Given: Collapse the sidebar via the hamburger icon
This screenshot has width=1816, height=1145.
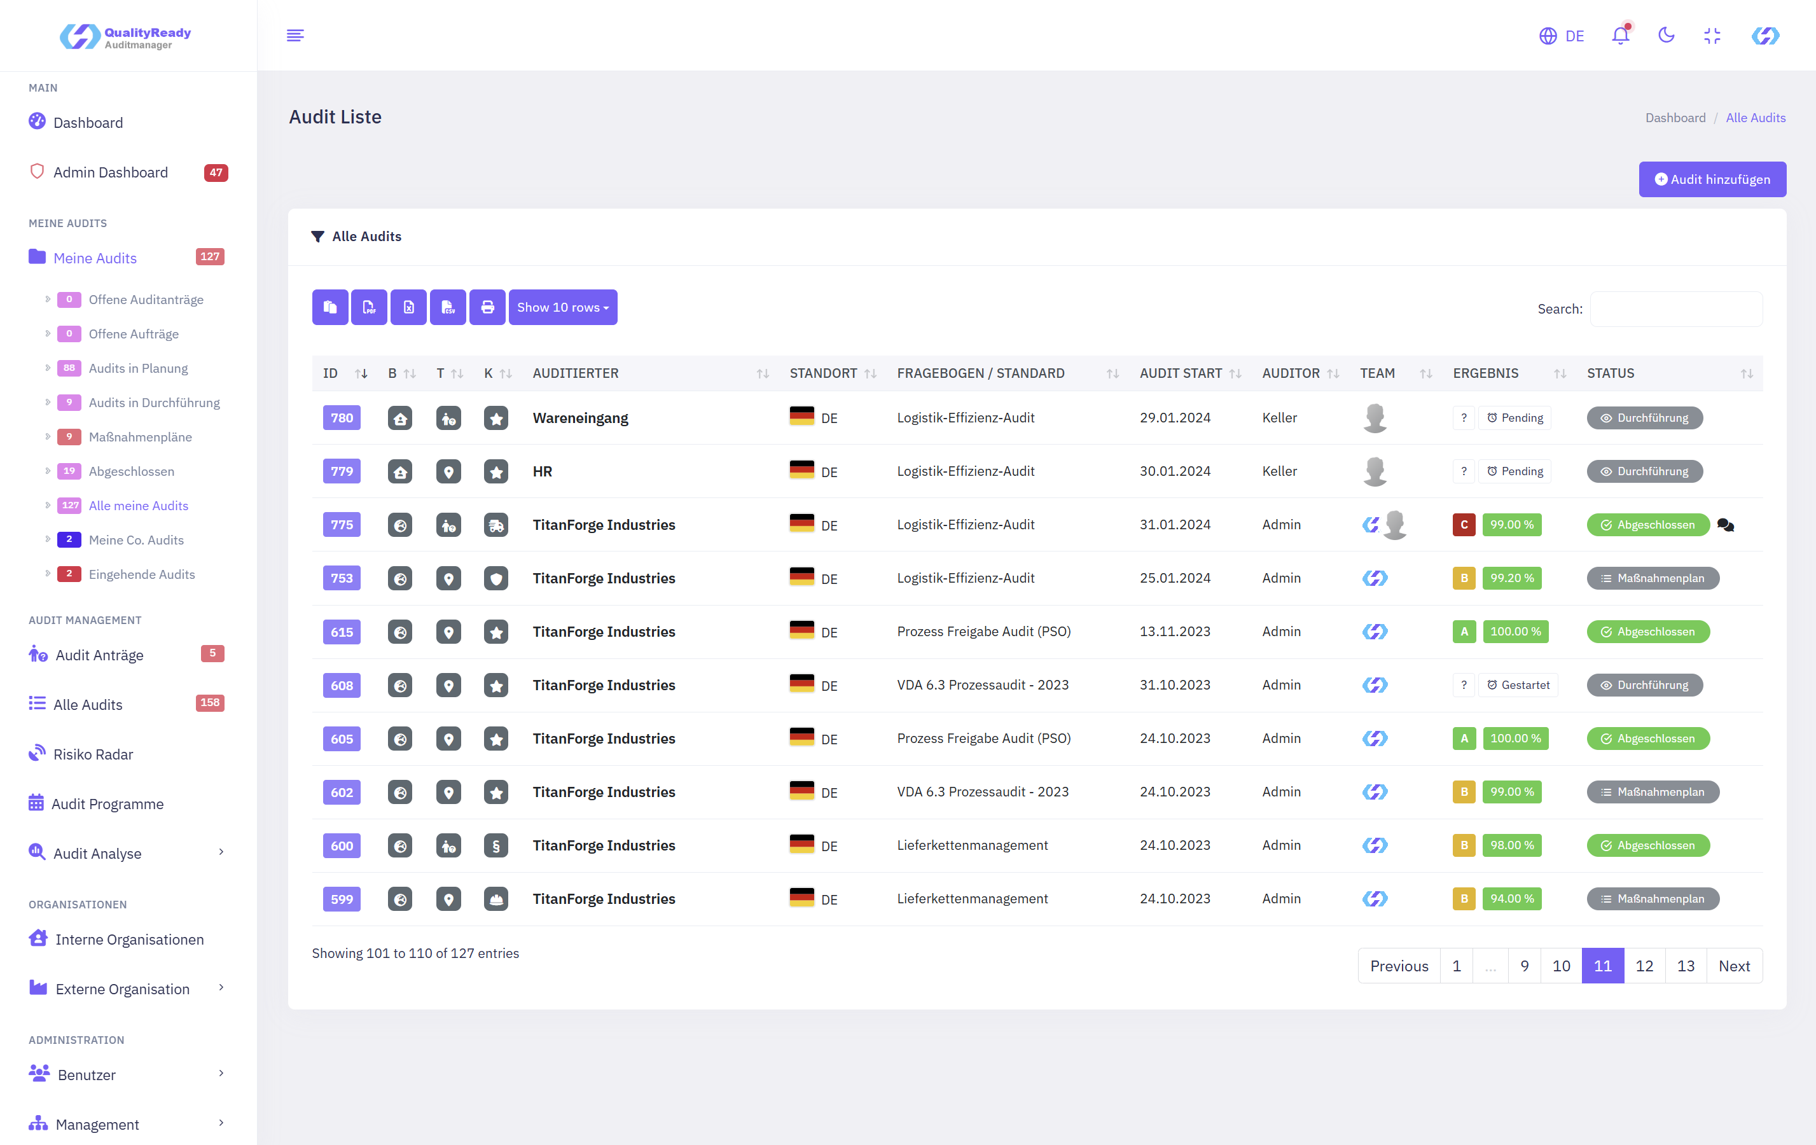Looking at the screenshot, I should click(295, 36).
